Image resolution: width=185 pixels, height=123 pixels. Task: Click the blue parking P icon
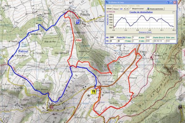click(78, 22)
